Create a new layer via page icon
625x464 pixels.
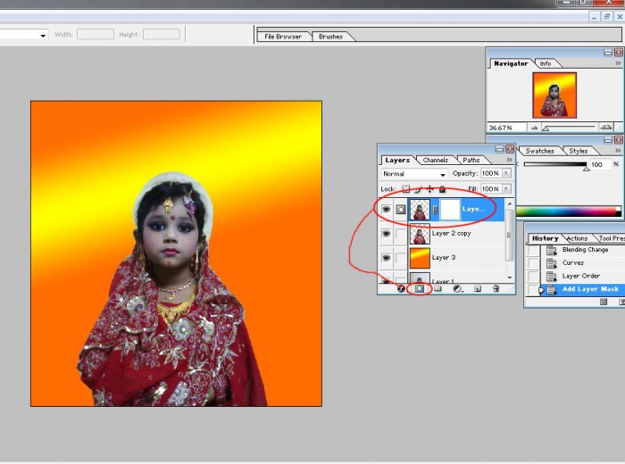(478, 289)
